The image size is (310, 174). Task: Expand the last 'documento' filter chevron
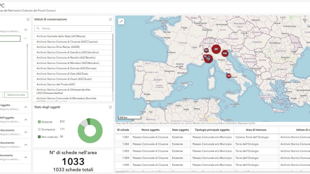coord(26,157)
